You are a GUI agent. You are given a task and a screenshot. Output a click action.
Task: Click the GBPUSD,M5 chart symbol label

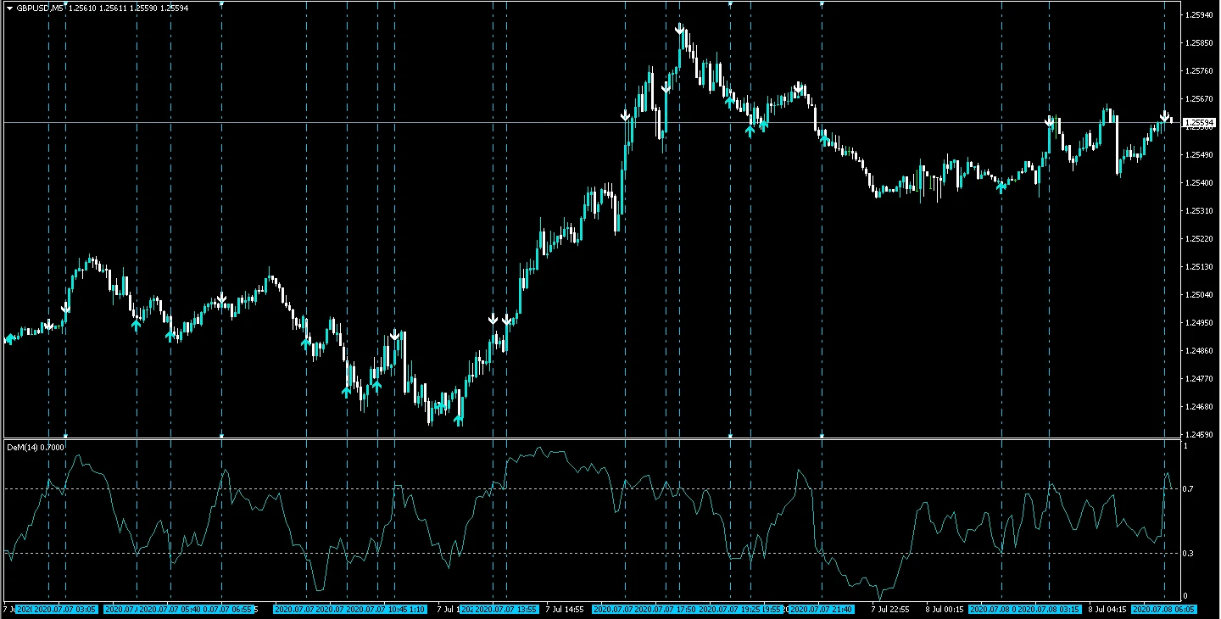40,8
